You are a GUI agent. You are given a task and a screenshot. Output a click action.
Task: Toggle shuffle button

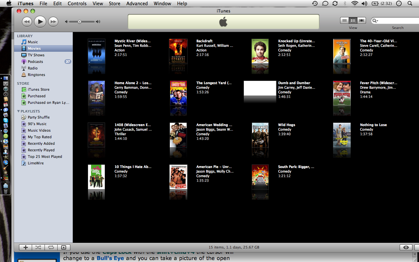(x=38, y=248)
